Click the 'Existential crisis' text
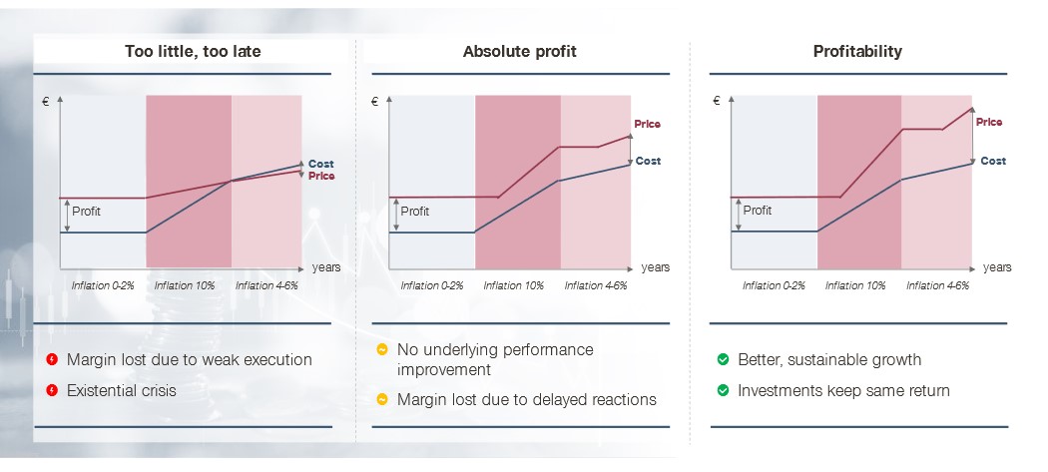This screenshot has width=1048, height=472. 122,390
